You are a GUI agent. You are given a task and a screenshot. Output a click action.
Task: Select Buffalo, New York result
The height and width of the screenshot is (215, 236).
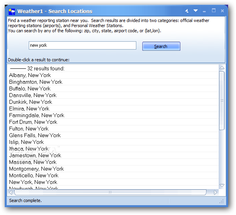[x=113, y=88]
